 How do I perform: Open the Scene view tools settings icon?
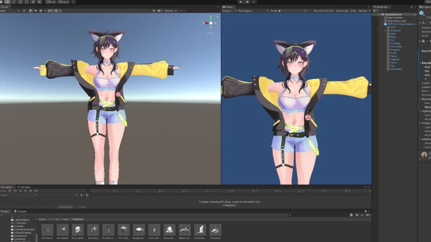pyautogui.click(x=154, y=11)
